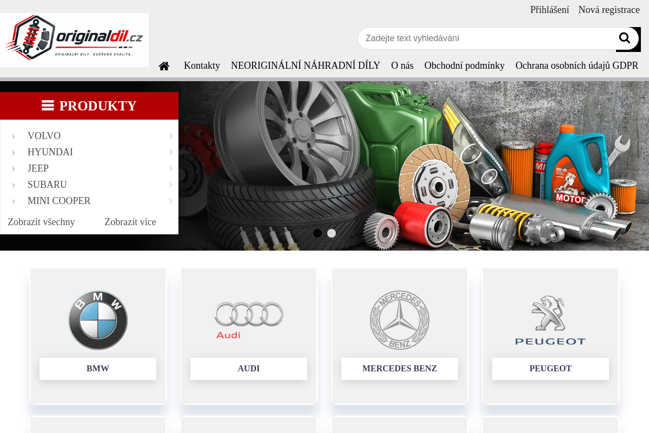The height and width of the screenshot is (433, 649).
Task: Select the second banner slide dot
Action: click(332, 233)
